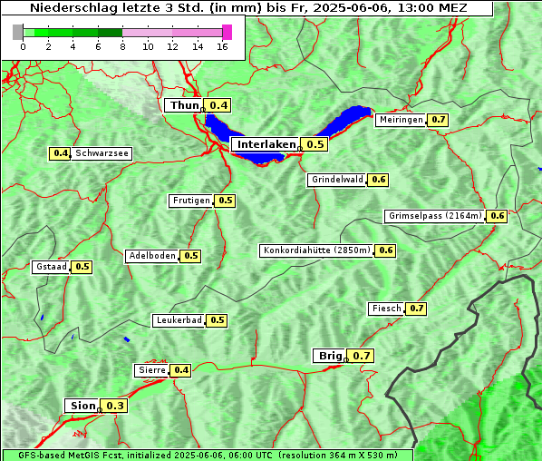Click the Thun city label

[x=184, y=105]
